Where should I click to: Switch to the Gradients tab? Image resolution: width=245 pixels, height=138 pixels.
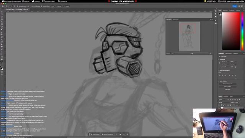(x=232, y=10)
